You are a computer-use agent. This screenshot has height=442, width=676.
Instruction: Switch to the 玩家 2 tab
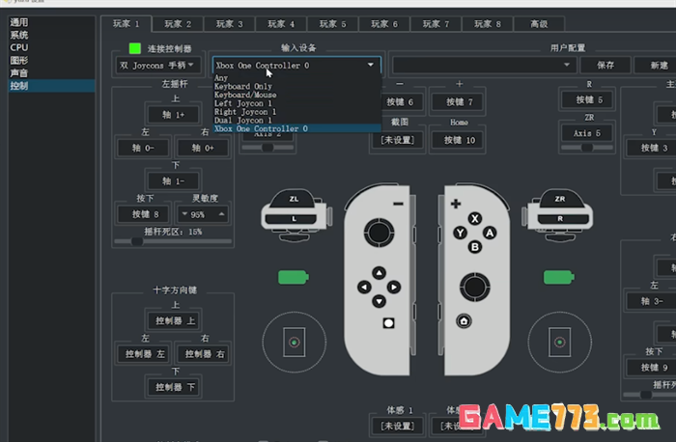[x=178, y=23]
